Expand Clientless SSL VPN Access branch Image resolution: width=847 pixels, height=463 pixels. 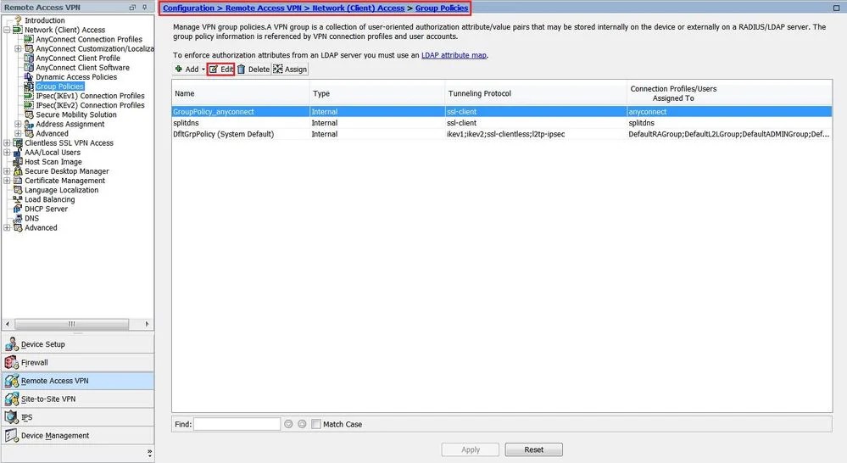click(7, 143)
